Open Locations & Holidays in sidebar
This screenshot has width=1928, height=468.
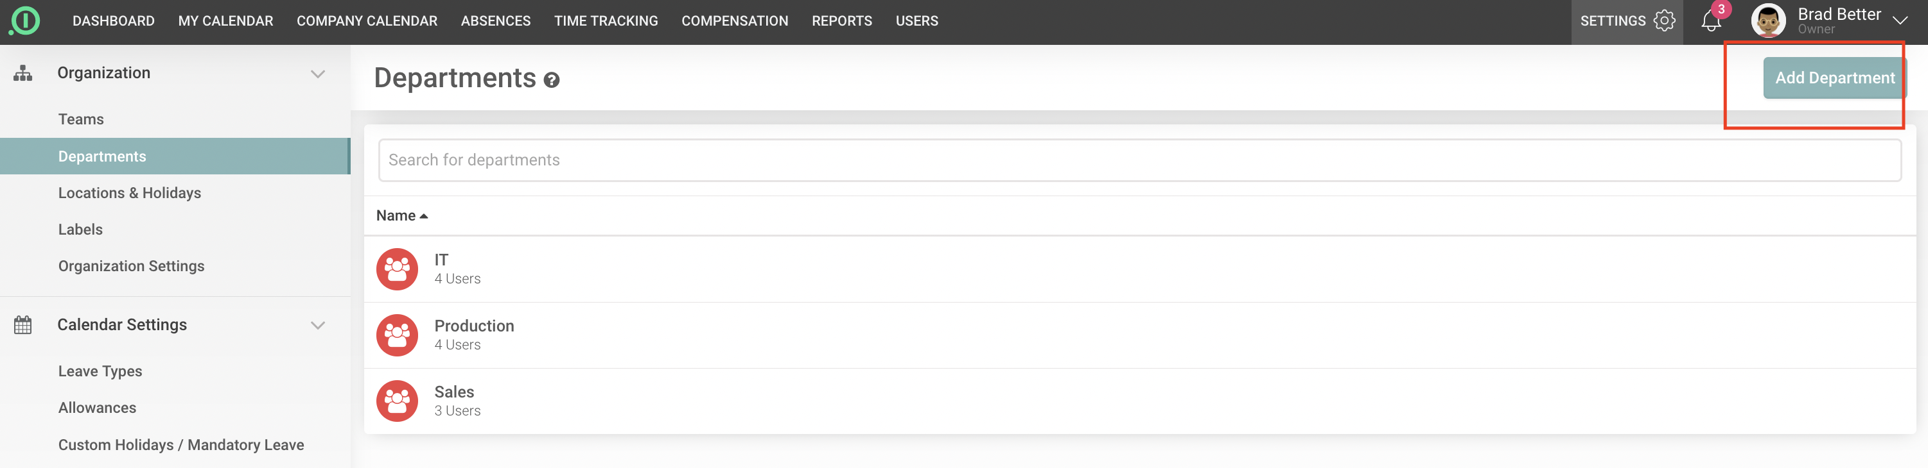(130, 193)
